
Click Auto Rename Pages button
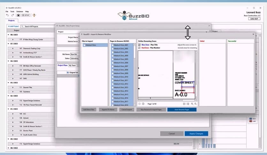(x=182, y=110)
